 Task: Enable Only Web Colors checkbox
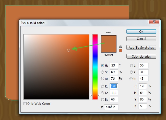tap(25, 104)
